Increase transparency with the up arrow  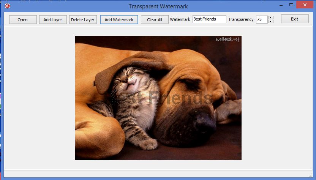(x=271, y=18)
